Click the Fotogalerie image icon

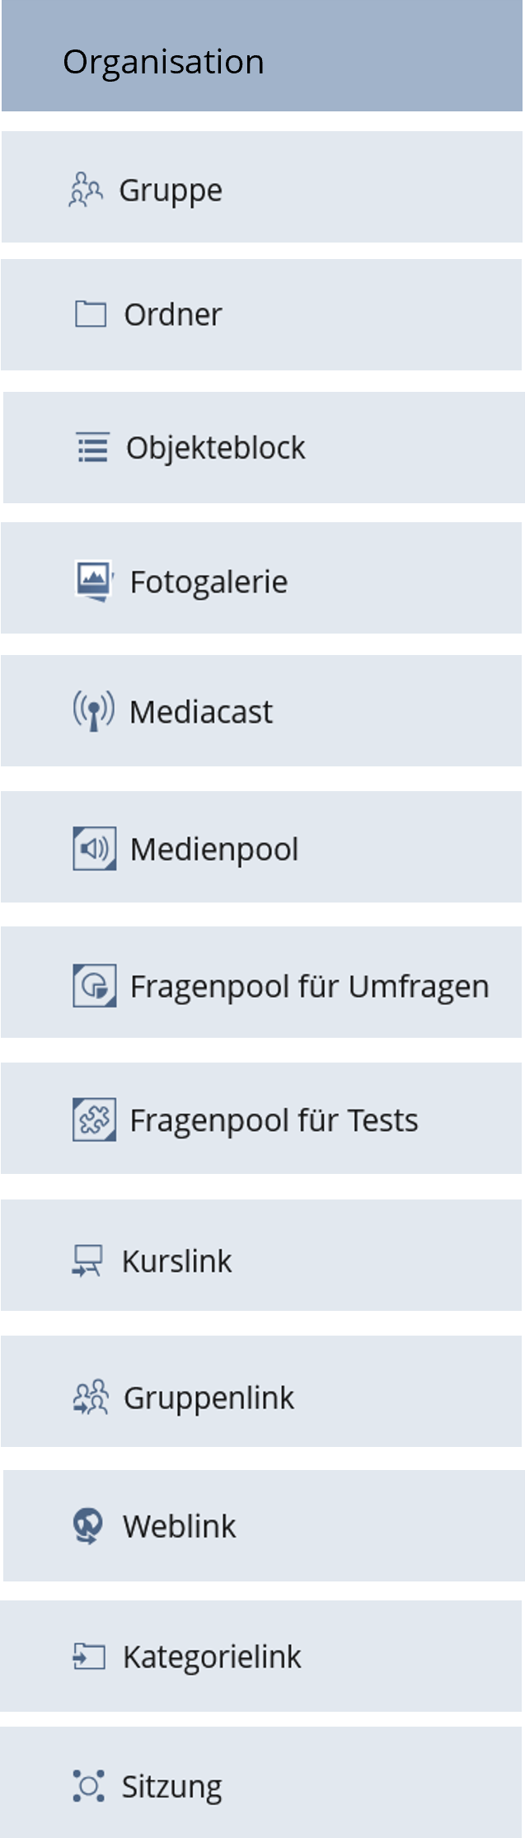[x=92, y=580]
